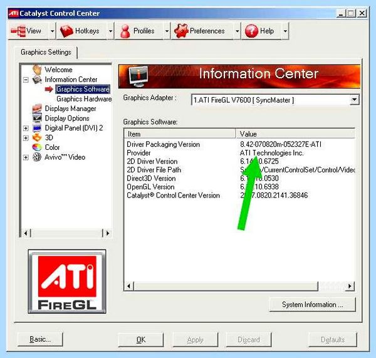Click the Value column header

(x=295, y=134)
